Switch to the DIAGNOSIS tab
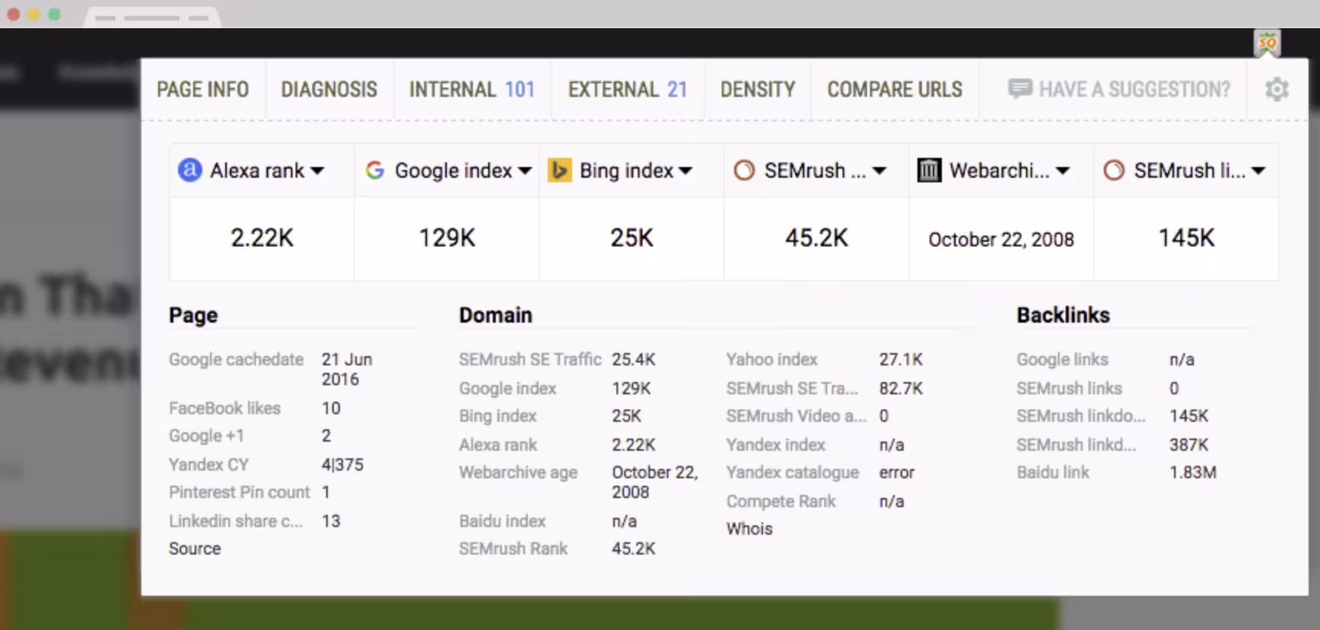The width and height of the screenshot is (1320, 630). pyautogui.click(x=329, y=90)
